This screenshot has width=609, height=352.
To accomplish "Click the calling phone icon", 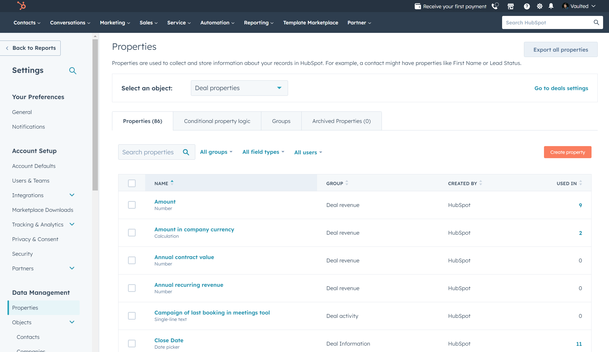I will [x=495, y=6].
